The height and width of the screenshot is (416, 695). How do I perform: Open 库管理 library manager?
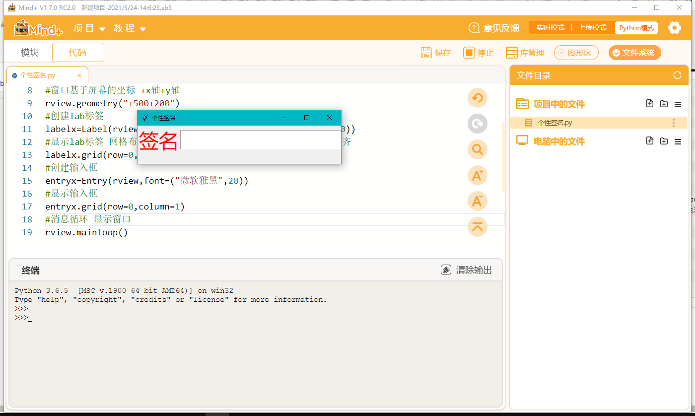click(x=525, y=53)
